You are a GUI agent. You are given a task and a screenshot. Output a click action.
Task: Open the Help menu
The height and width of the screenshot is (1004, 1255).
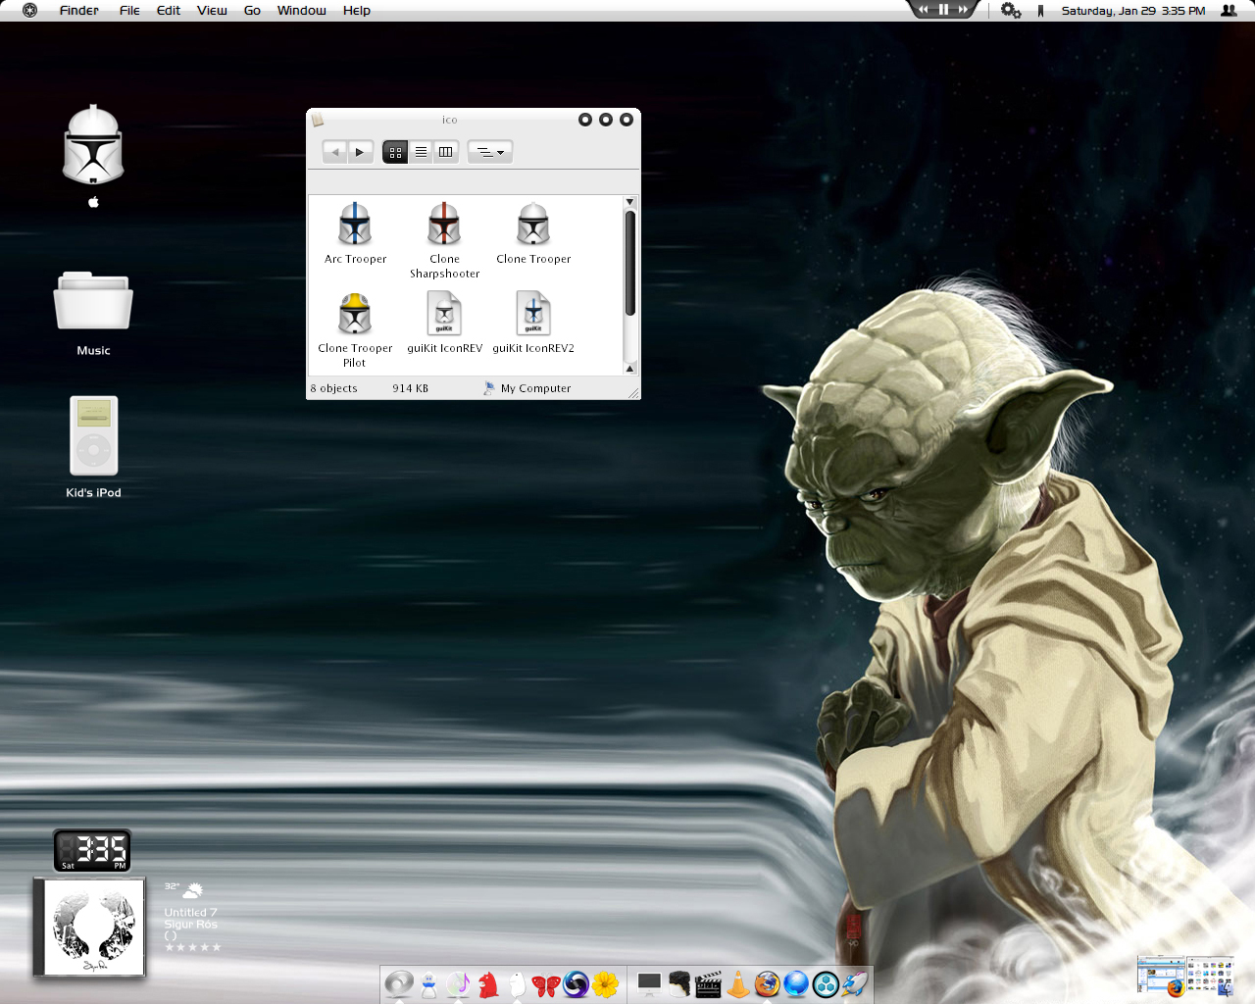tap(357, 11)
